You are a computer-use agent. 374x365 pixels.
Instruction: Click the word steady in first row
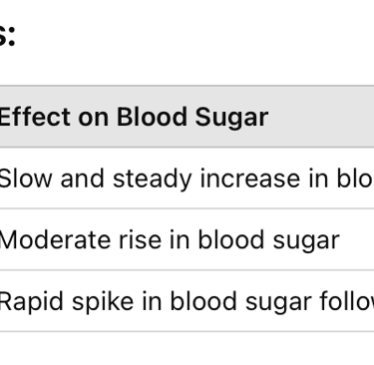(x=153, y=180)
